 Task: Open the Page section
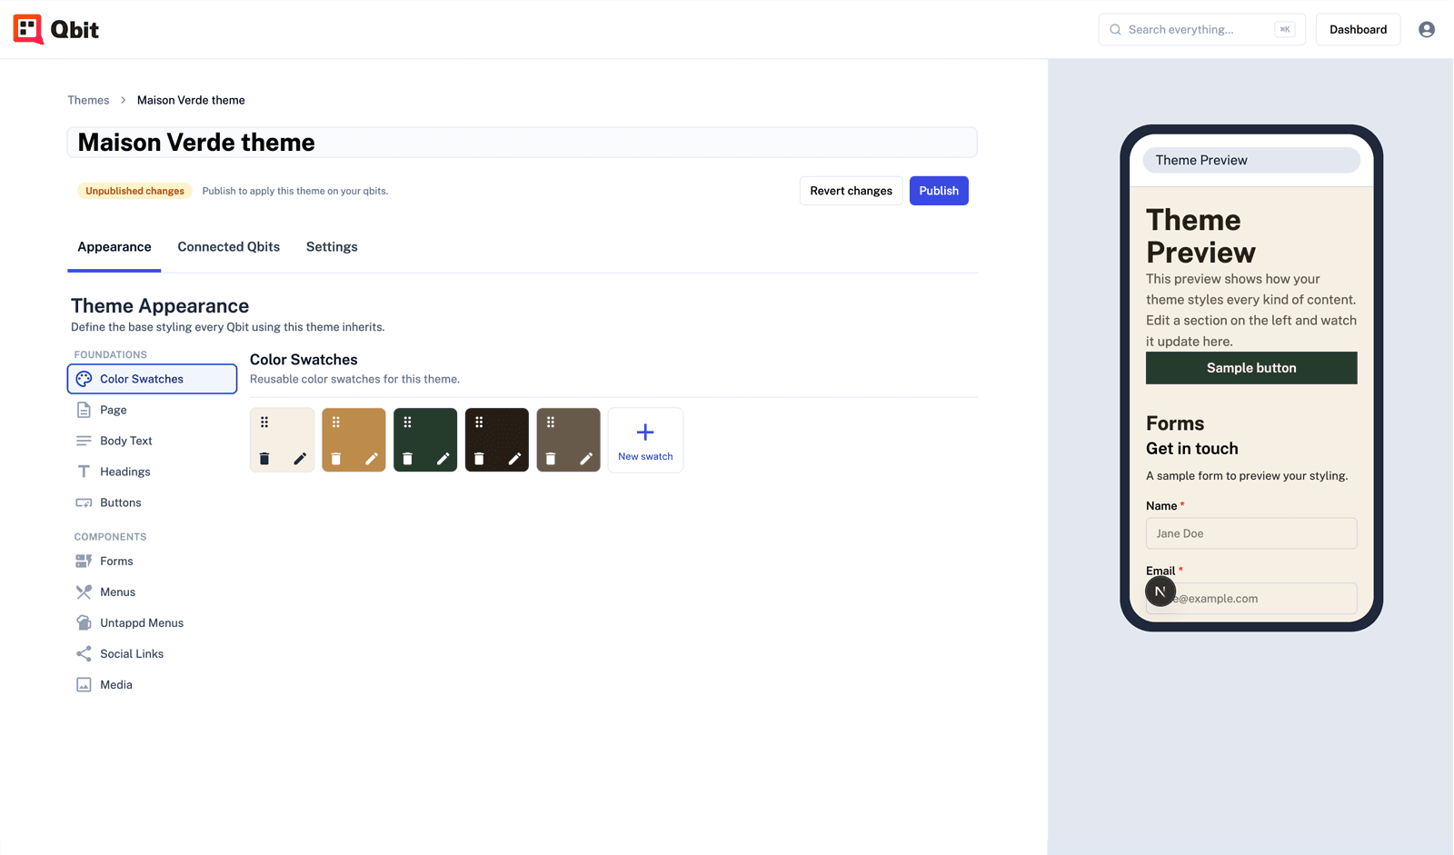click(152, 410)
